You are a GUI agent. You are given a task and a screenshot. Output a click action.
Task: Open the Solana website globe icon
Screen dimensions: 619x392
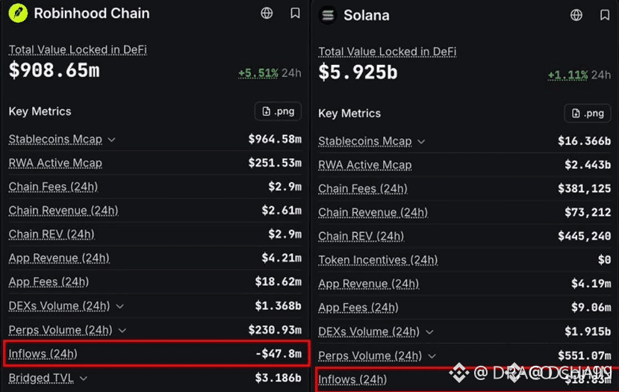click(576, 15)
